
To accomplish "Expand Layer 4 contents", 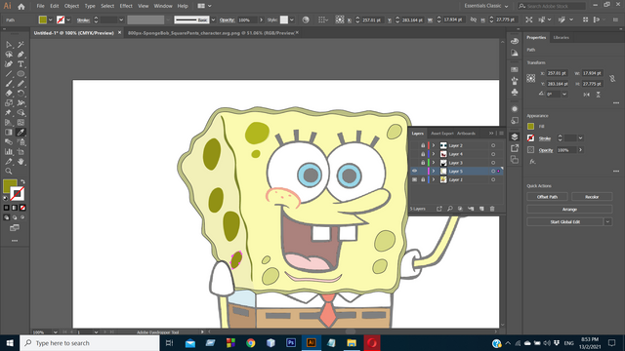I will (x=434, y=154).
